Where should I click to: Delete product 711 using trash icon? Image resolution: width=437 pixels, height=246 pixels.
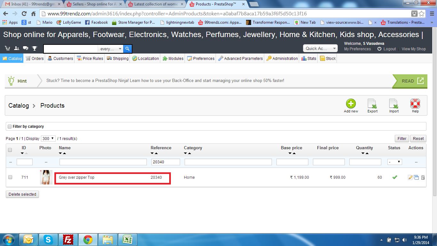[423, 177]
